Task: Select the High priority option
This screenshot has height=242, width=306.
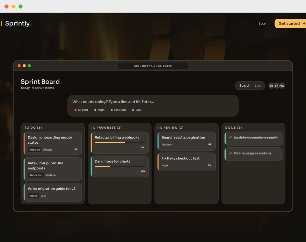Action: (x=99, y=110)
